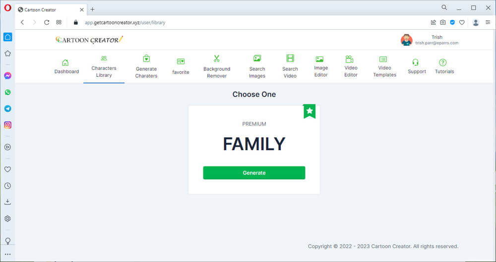Image resolution: width=496 pixels, height=262 pixels.
Task: Go back to previous page
Action: [x=22, y=22]
